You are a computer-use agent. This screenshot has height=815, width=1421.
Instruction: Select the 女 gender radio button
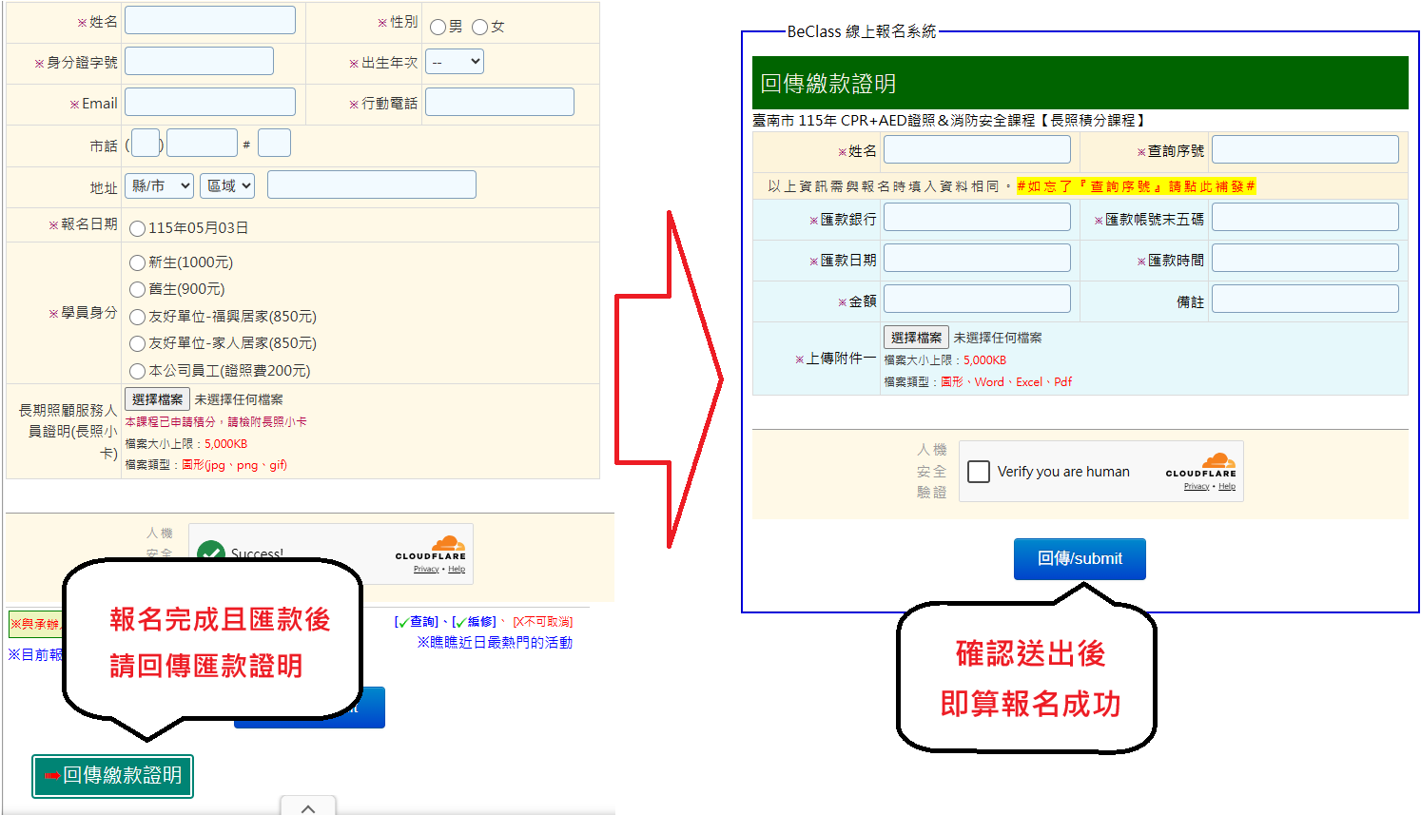coord(480,27)
